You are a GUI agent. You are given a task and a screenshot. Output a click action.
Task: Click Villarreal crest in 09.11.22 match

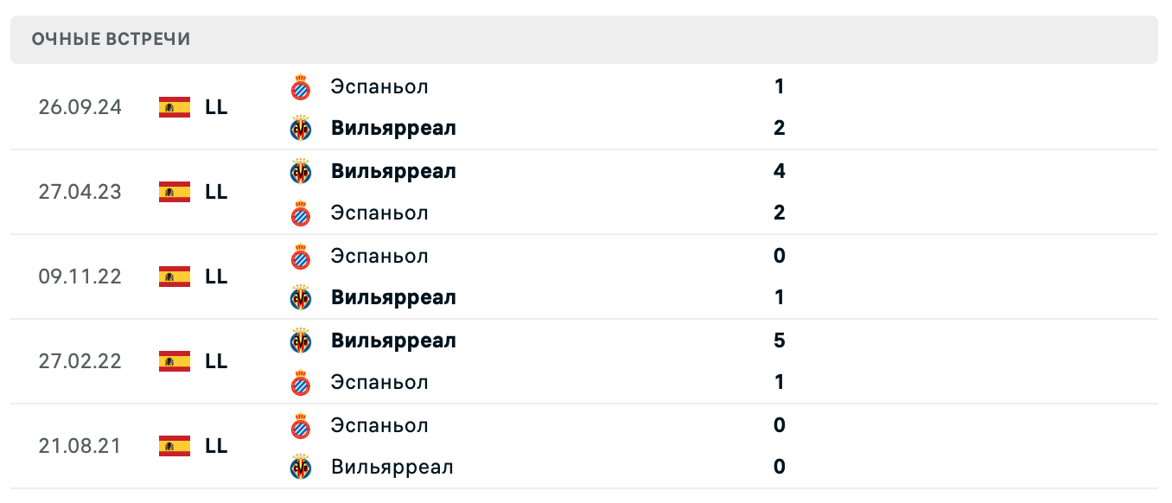[300, 297]
